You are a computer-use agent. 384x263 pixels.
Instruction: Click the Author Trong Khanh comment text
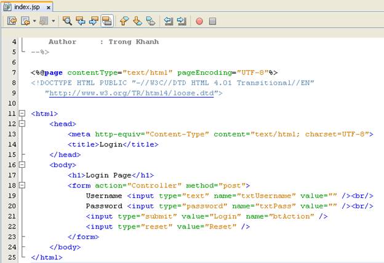[x=103, y=42]
